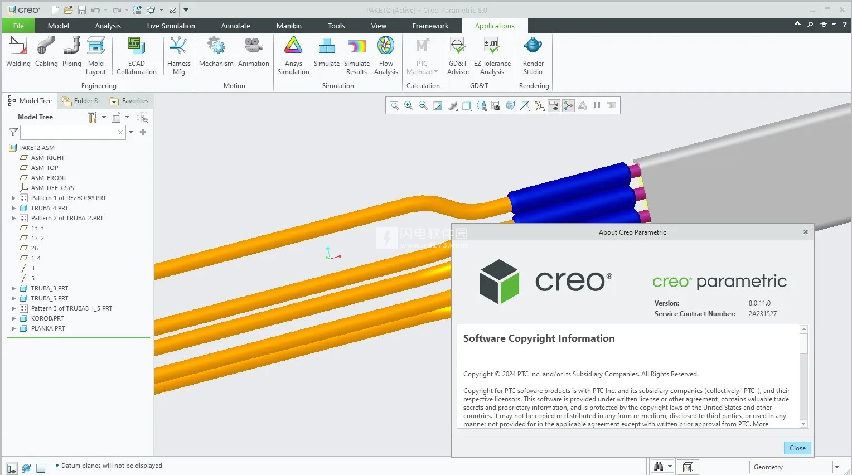Add a search filter with plus button
The height and width of the screenshot is (475, 852).
point(143,132)
